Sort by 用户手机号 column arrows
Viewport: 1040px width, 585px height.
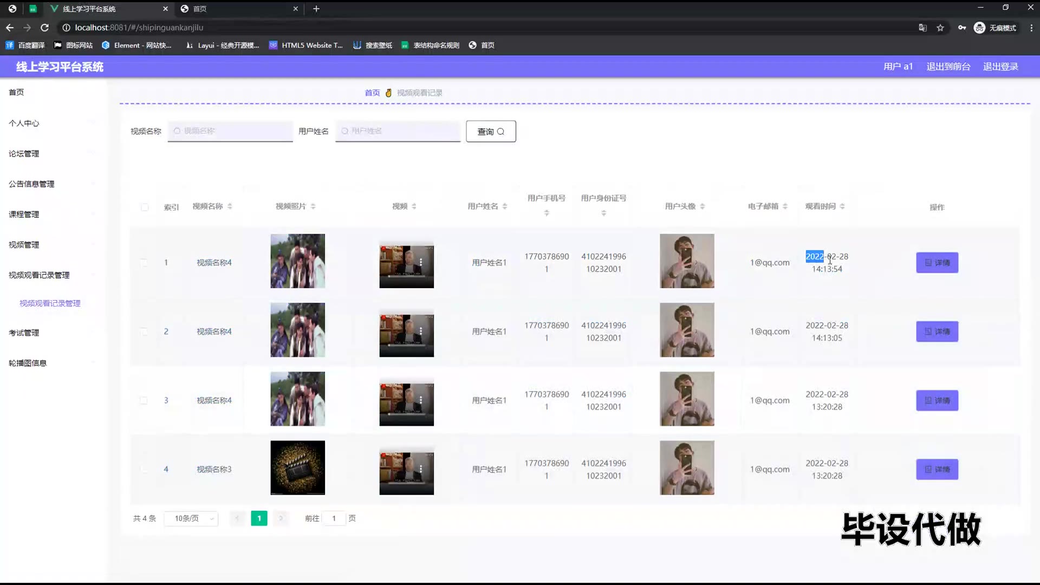coord(547,213)
